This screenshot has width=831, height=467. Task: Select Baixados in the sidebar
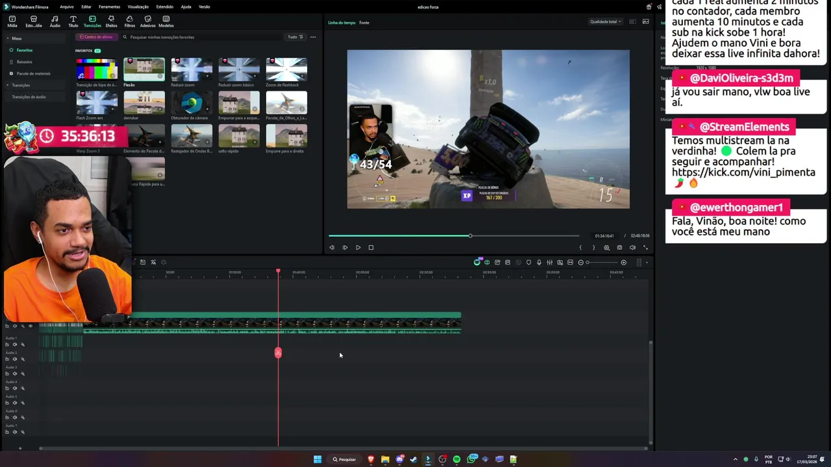tap(25, 62)
